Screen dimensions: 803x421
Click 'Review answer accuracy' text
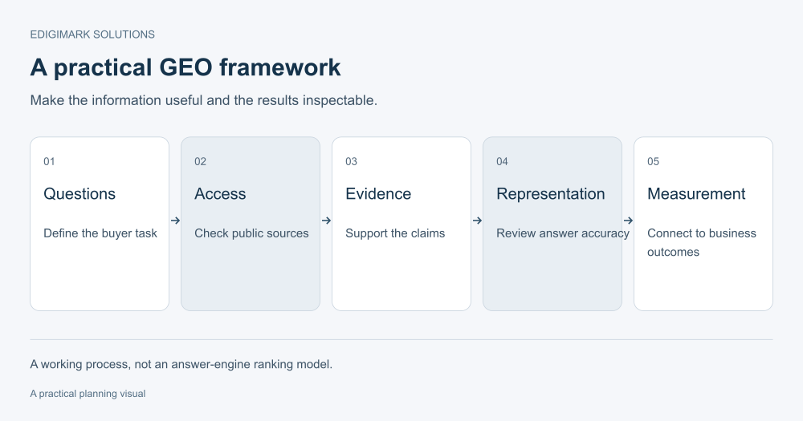tap(563, 233)
